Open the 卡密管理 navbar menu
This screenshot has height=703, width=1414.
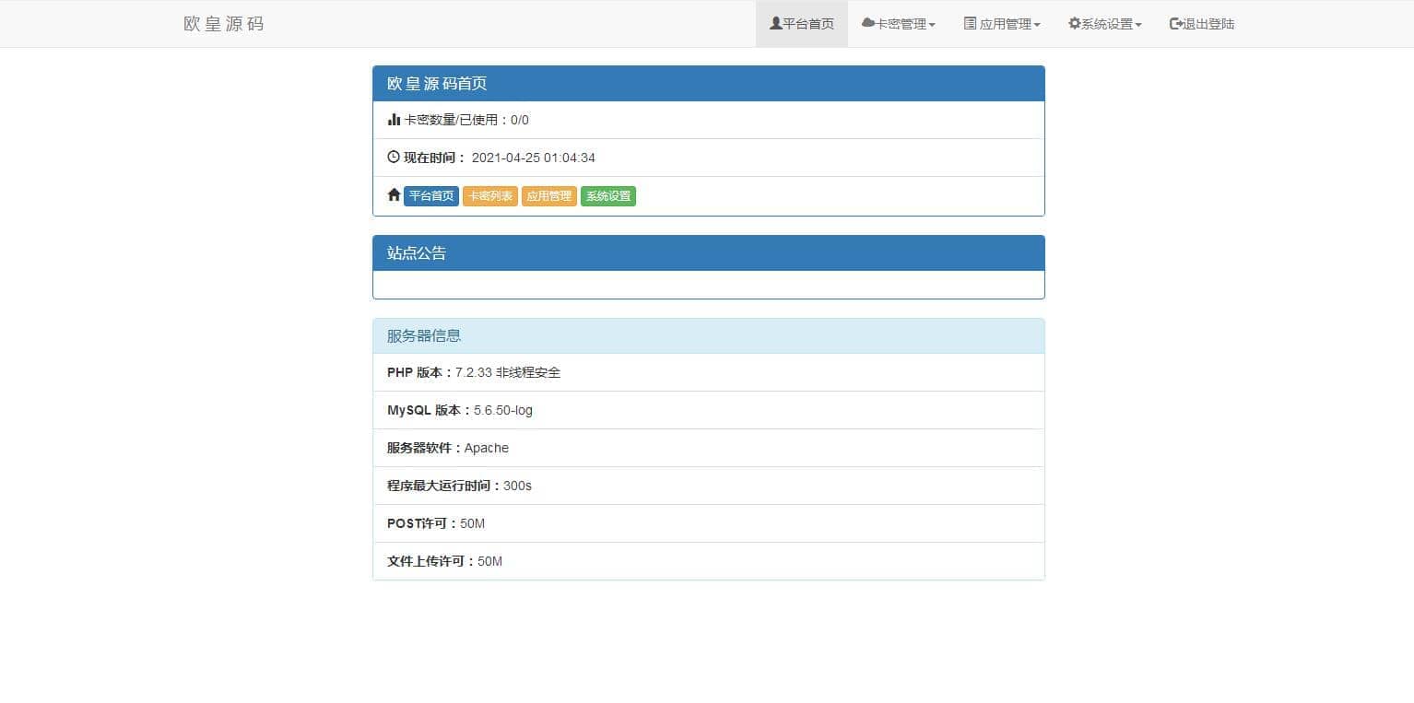[x=899, y=24]
